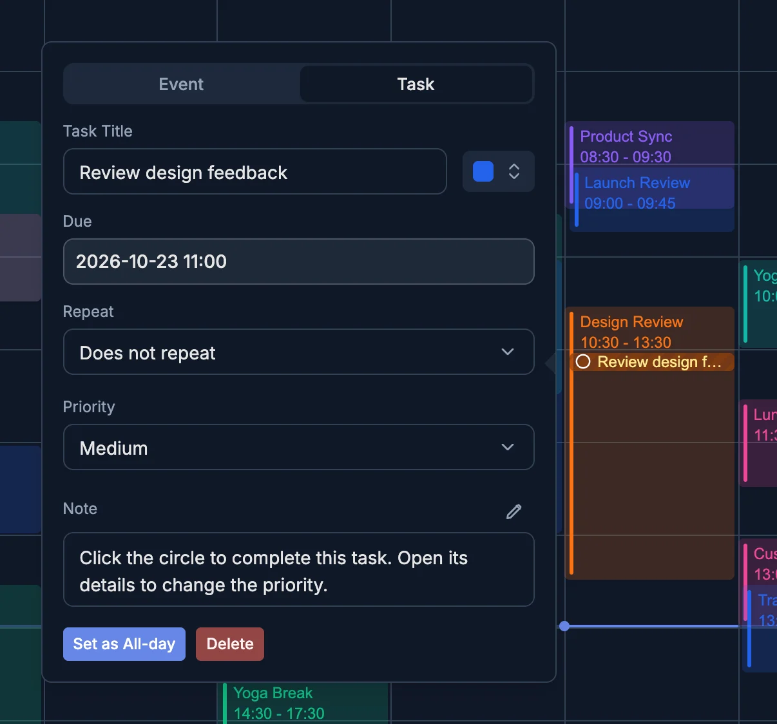Screen dimensions: 777x724
Task: Expand the Medium priority dropdown
Action: pyautogui.click(x=299, y=448)
